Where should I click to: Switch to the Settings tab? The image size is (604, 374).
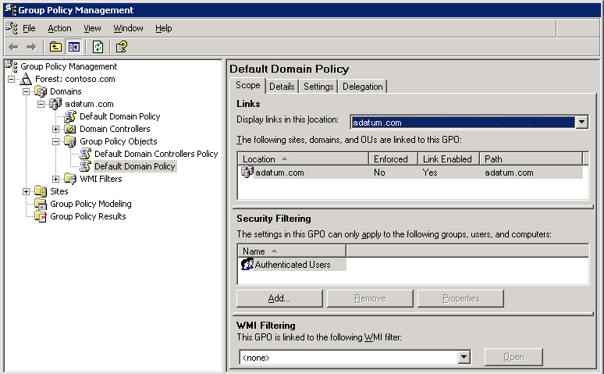(x=318, y=87)
